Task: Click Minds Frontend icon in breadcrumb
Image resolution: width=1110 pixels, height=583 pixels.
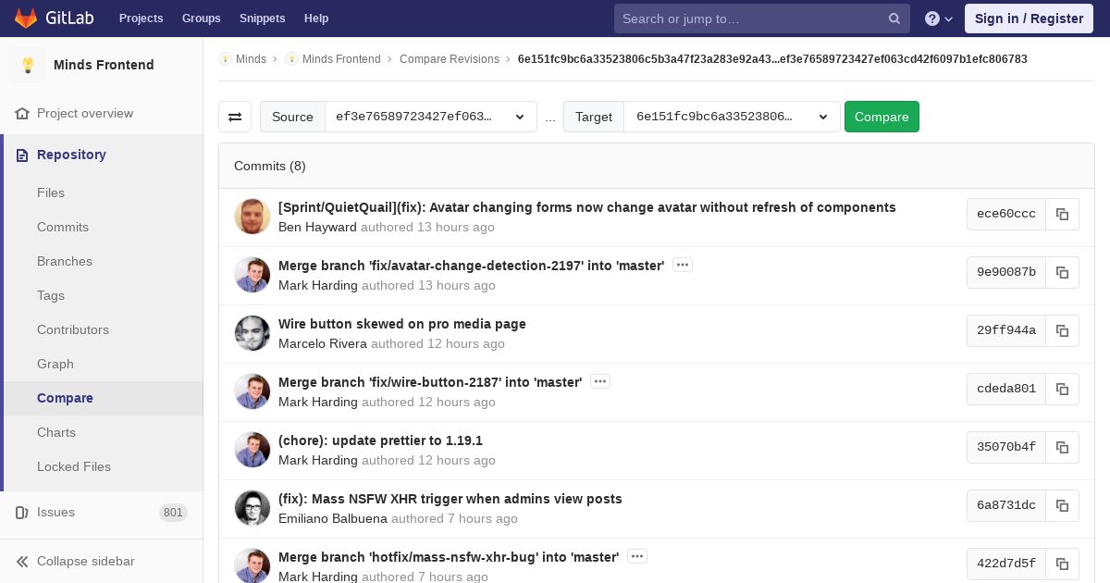Action: [291, 59]
